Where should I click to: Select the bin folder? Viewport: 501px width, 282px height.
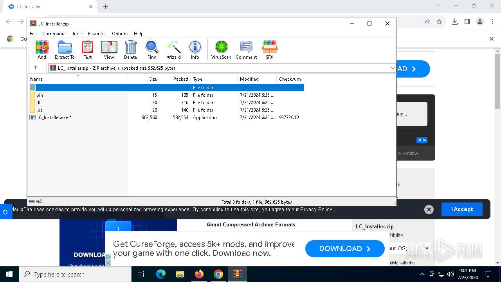point(166,95)
